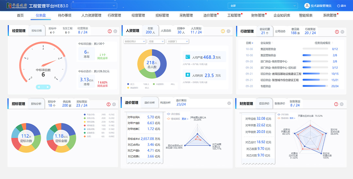Screen dimensions: 353x179
Task: Click the red alert icon in 财务管理 panel
Action: 336,104
